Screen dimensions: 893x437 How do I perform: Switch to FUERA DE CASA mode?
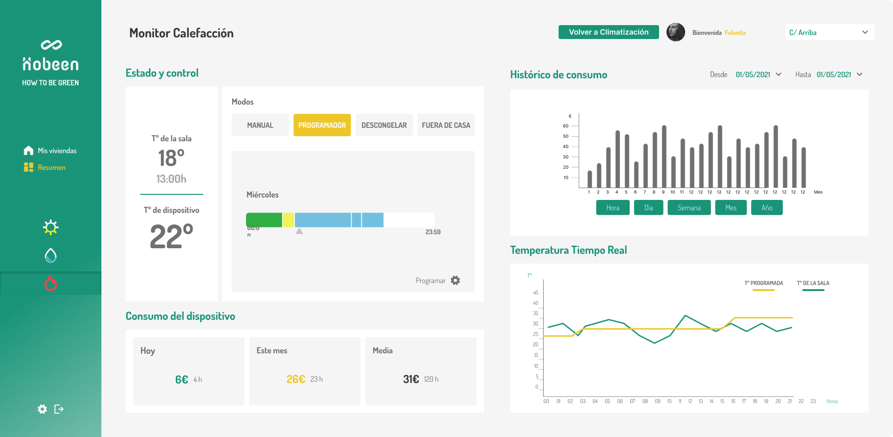point(446,125)
